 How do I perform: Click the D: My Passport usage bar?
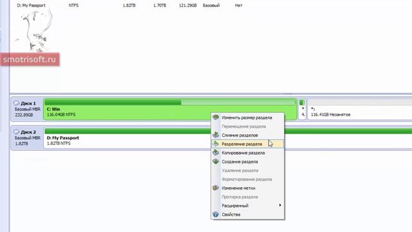coord(229,131)
